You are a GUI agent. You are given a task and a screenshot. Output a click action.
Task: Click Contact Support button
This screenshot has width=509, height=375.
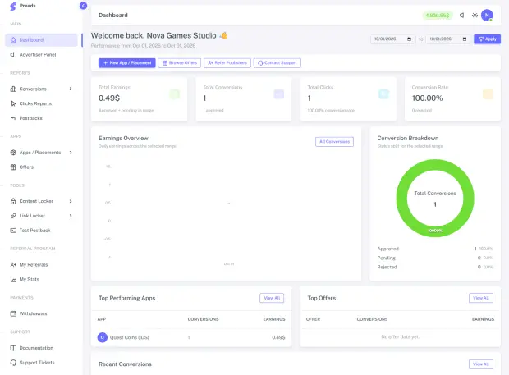tap(277, 63)
